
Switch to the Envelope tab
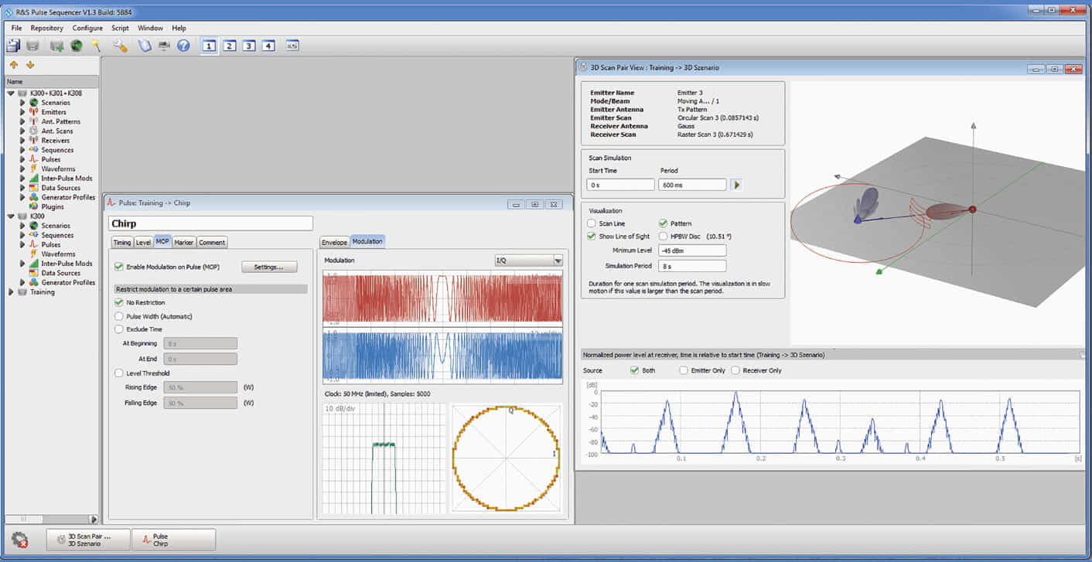pos(334,242)
